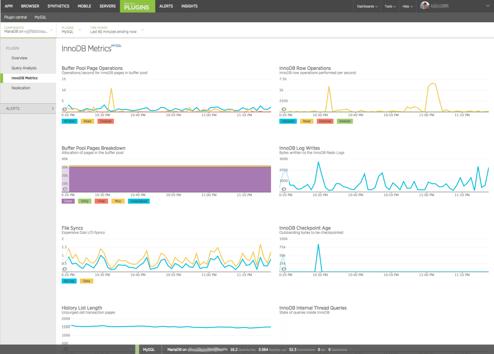This screenshot has height=354, width=494.
Task: Open the InnoDB Log Writes title
Action: pyautogui.click(x=300, y=148)
